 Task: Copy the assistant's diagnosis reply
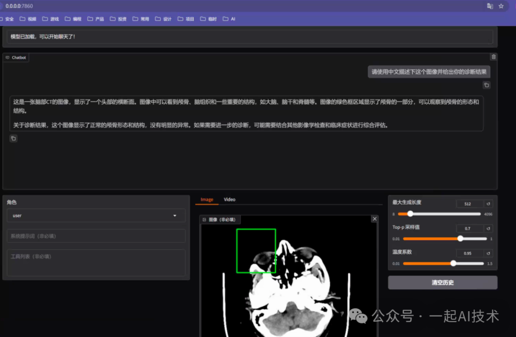tap(13, 138)
